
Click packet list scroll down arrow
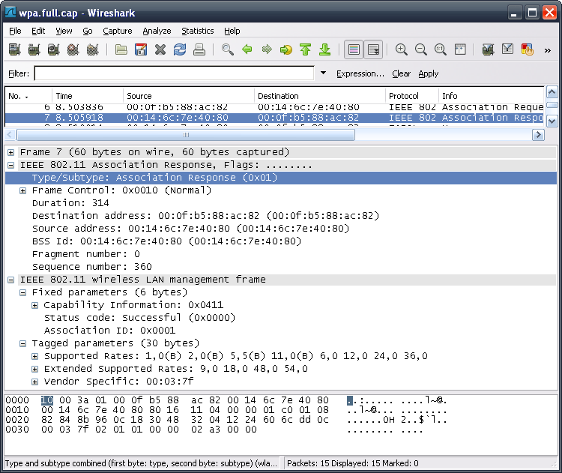click(552, 121)
